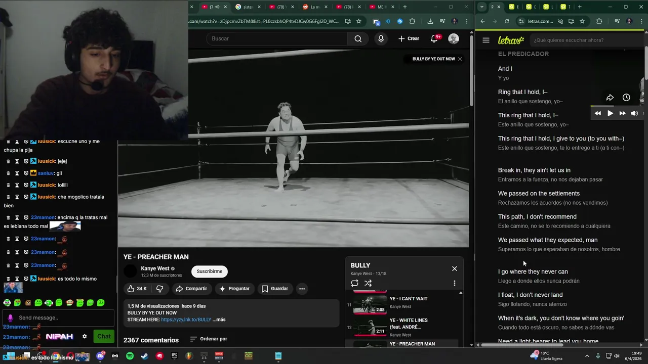This screenshot has width=648, height=364.
Task: Open Chrome extensions puzzle icon in YouTube window
Action: (x=412, y=21)
